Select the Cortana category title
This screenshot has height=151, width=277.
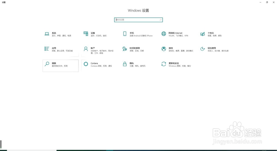coord(94,63)
